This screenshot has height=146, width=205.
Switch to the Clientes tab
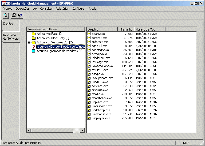[x=11, y=25]
